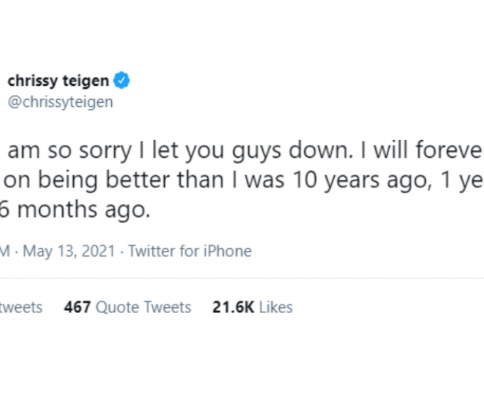Open the chrissy teigen display name
The width and height of the screenshot is (484, 393).
coord(58,81)
